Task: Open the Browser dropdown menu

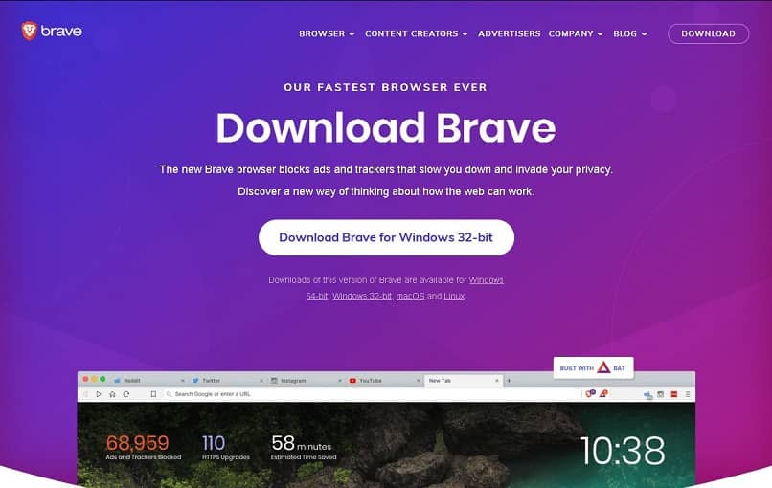Action: coord(327,33)
